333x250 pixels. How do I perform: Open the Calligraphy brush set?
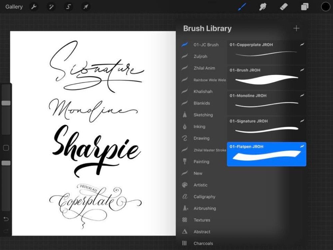coord(204,197)
